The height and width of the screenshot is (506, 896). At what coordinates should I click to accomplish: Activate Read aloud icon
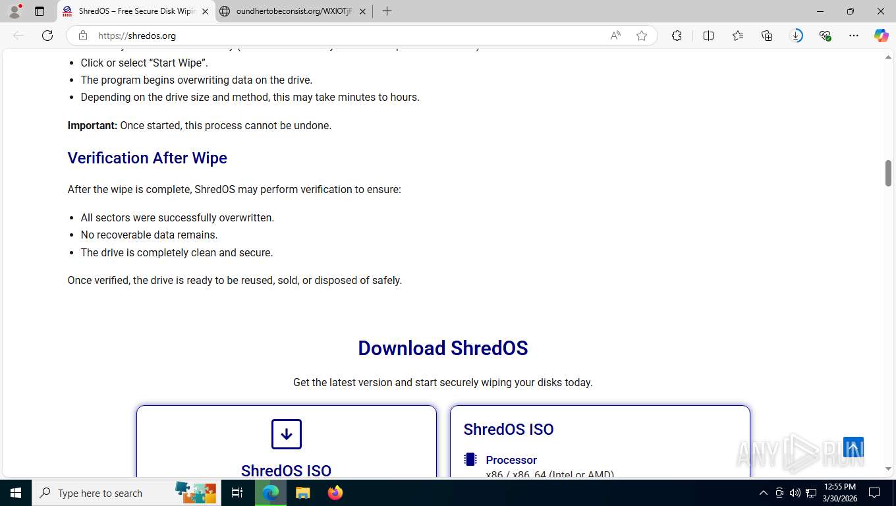615,36
